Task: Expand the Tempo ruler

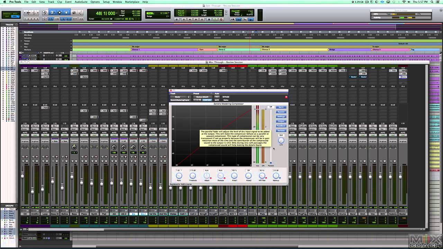Action: (21, 41)
